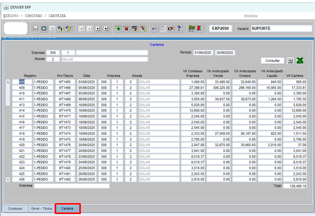
Task: Click the undo arrow toolbar icon
Action: [x=154, y=29]
